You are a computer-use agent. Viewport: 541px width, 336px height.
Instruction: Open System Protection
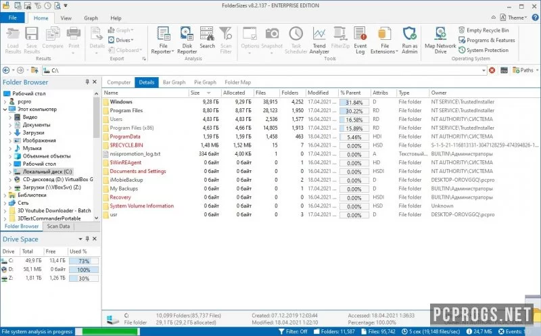point(484,50)
